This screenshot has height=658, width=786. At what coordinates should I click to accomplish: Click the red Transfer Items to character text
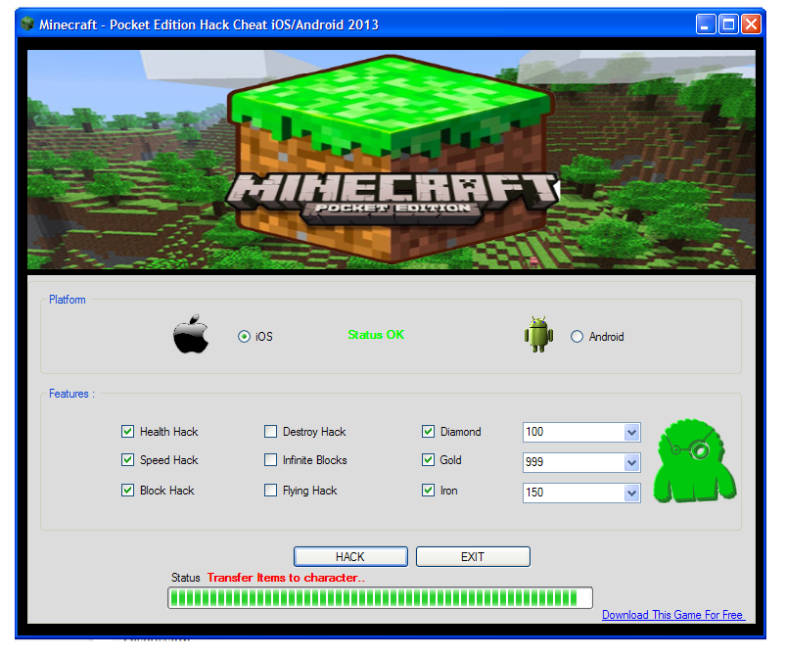tap(286, 578)
